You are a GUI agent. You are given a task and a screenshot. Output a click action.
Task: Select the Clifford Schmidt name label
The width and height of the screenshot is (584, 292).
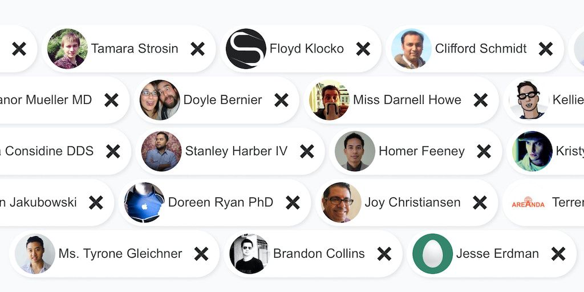[481, 49]
